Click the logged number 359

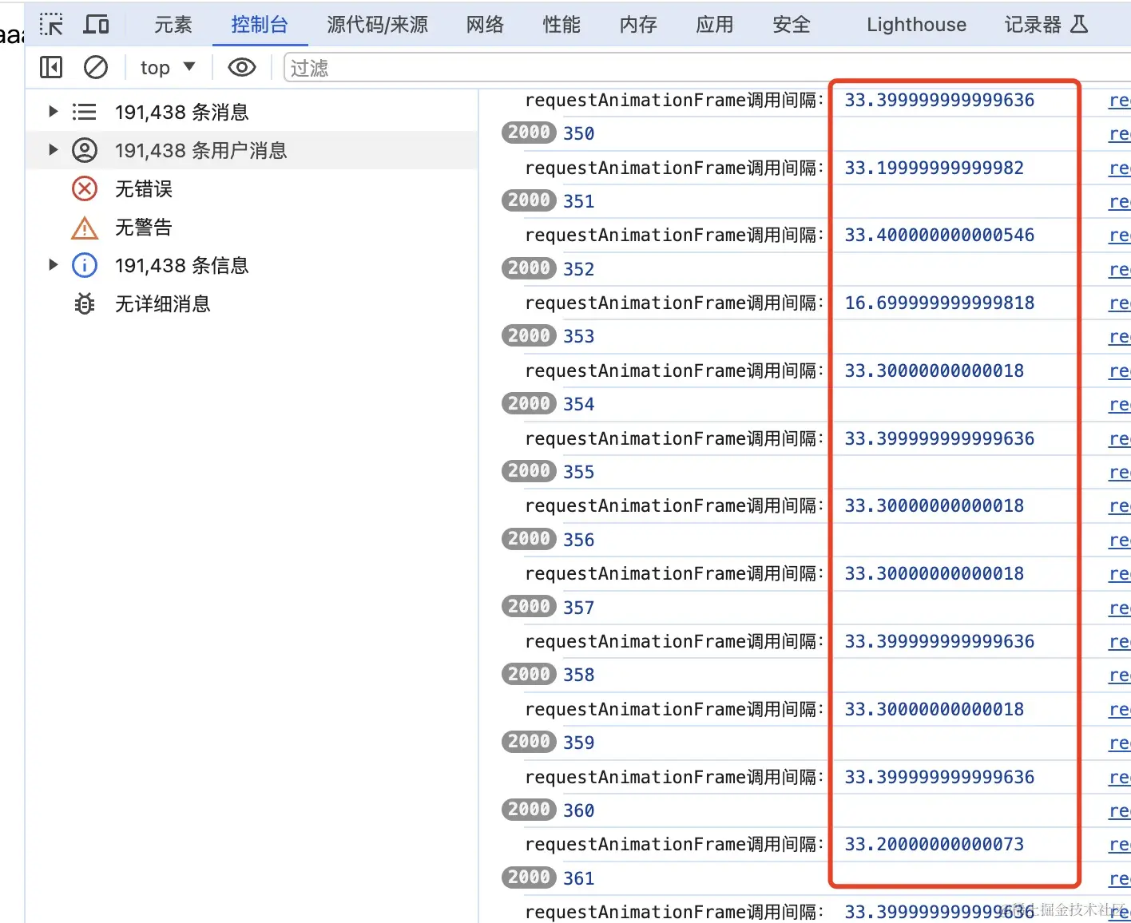tap(579, 743)
